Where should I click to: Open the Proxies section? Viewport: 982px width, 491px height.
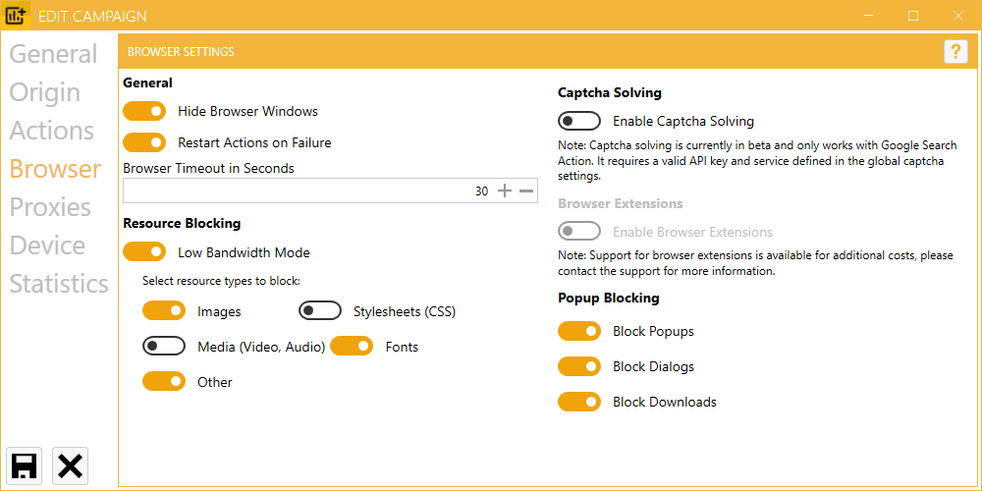tap(50, 207)
